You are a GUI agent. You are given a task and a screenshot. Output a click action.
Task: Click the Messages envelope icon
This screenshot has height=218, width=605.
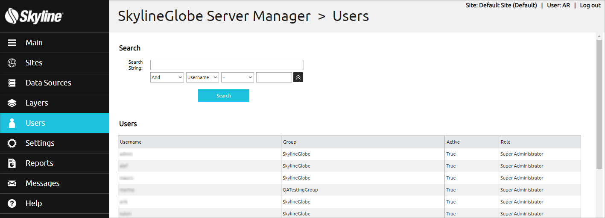coord(12,183)
